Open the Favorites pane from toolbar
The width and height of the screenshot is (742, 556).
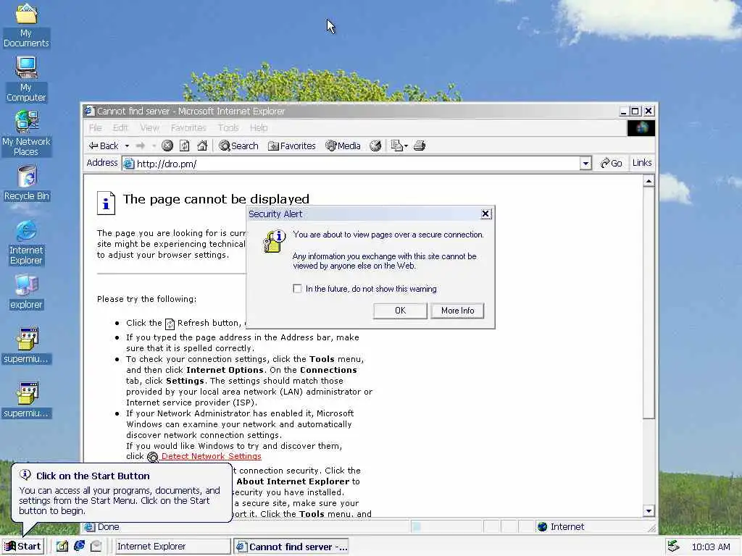click(x=291, y=146)
